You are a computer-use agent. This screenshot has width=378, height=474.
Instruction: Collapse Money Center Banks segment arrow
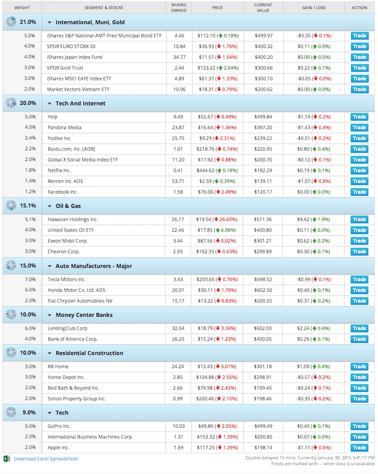pyautogui.click(x=50, y=315)
